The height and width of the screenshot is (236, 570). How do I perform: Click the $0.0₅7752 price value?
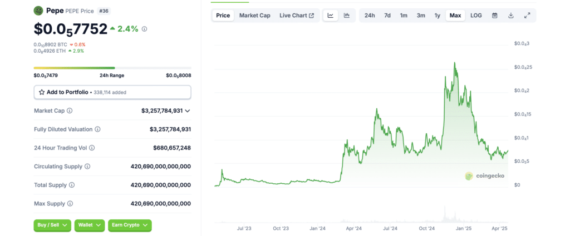click(71, 29)
